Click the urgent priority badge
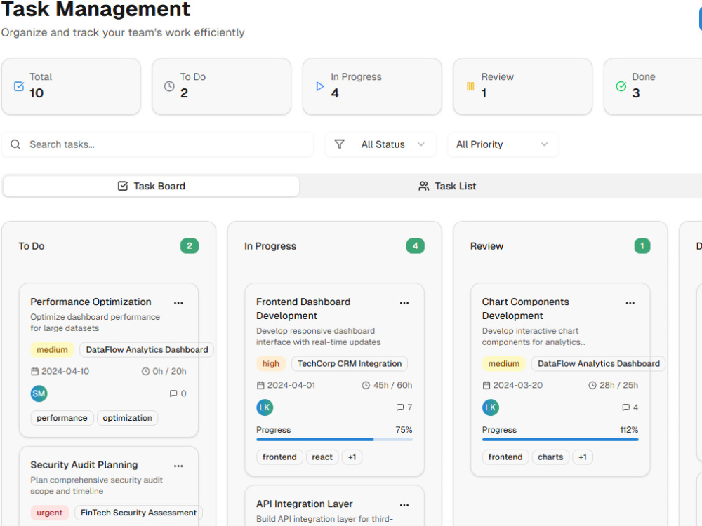The height and width of the screenshot is (526, 702). pos(49,513)
